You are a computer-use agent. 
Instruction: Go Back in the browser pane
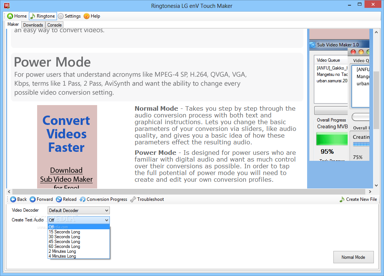pyautogui.click(x=18, y=199)
